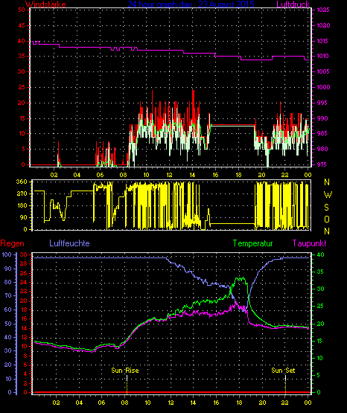
Task: Click the red 24 rain axis value
Action: click(24, 282)
